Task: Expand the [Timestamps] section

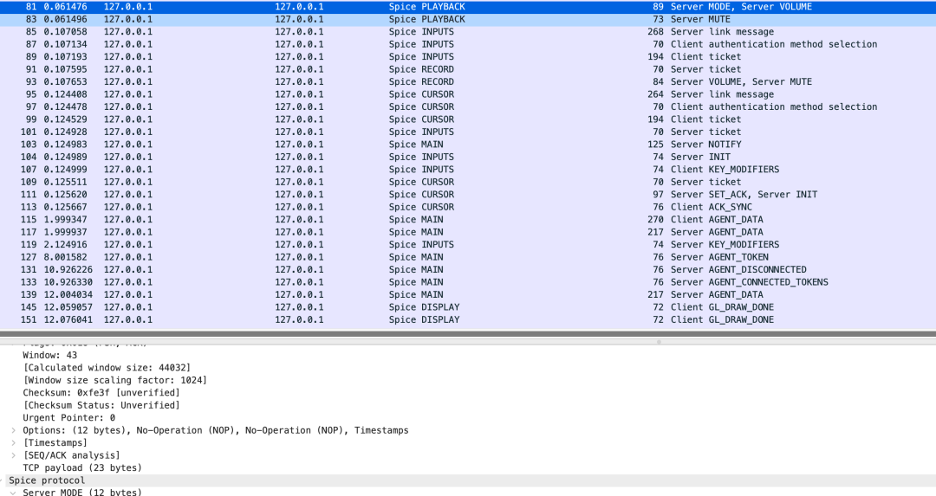Action: coord(13,442)
